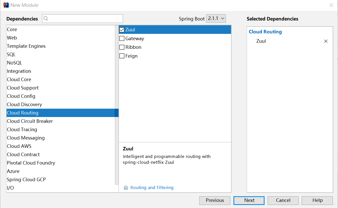Open the Spring Boot version dropdown
Viewport: 338px width, 208px height.
(x=216, y=18)
